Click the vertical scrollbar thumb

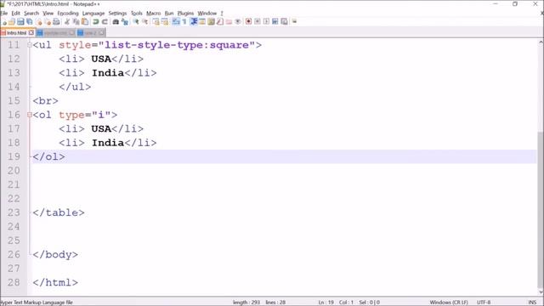pyautogui.click(x=541, y=209)
